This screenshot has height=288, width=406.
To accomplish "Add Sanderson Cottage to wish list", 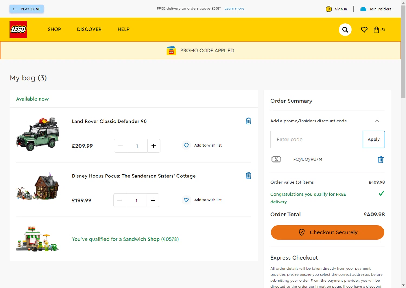I will tap(208, 200).
